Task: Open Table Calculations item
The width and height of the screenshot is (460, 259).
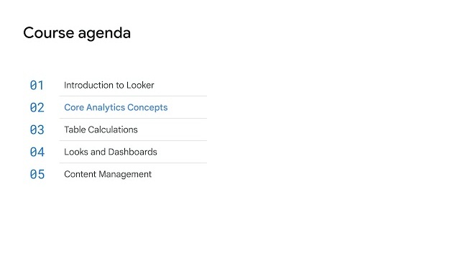Action: point(101,129)
